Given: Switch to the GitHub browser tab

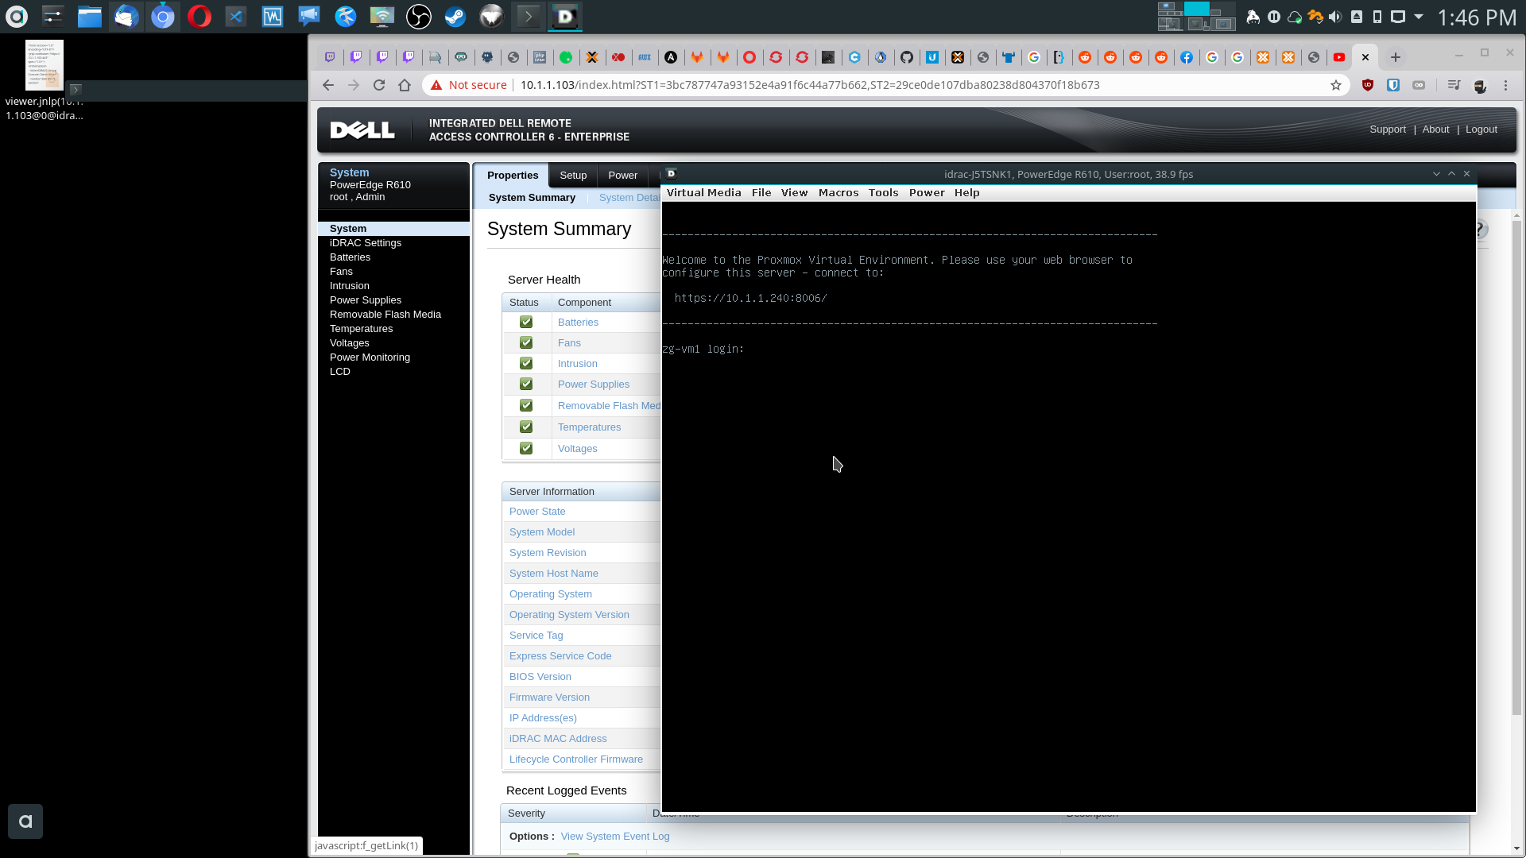Looking at the screenshot, I should [x=907, y=57].
